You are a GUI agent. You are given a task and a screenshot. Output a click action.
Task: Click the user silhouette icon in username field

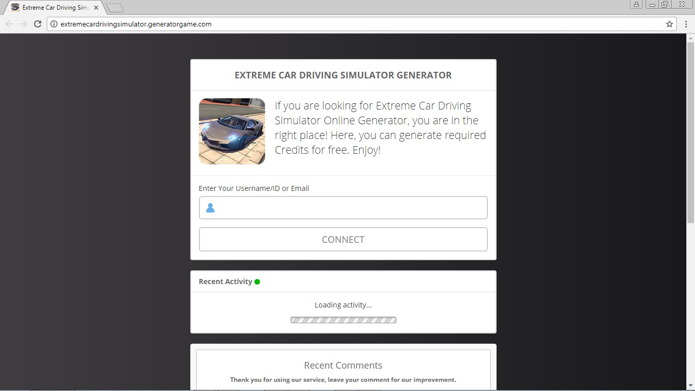click(x=210, y=208)
